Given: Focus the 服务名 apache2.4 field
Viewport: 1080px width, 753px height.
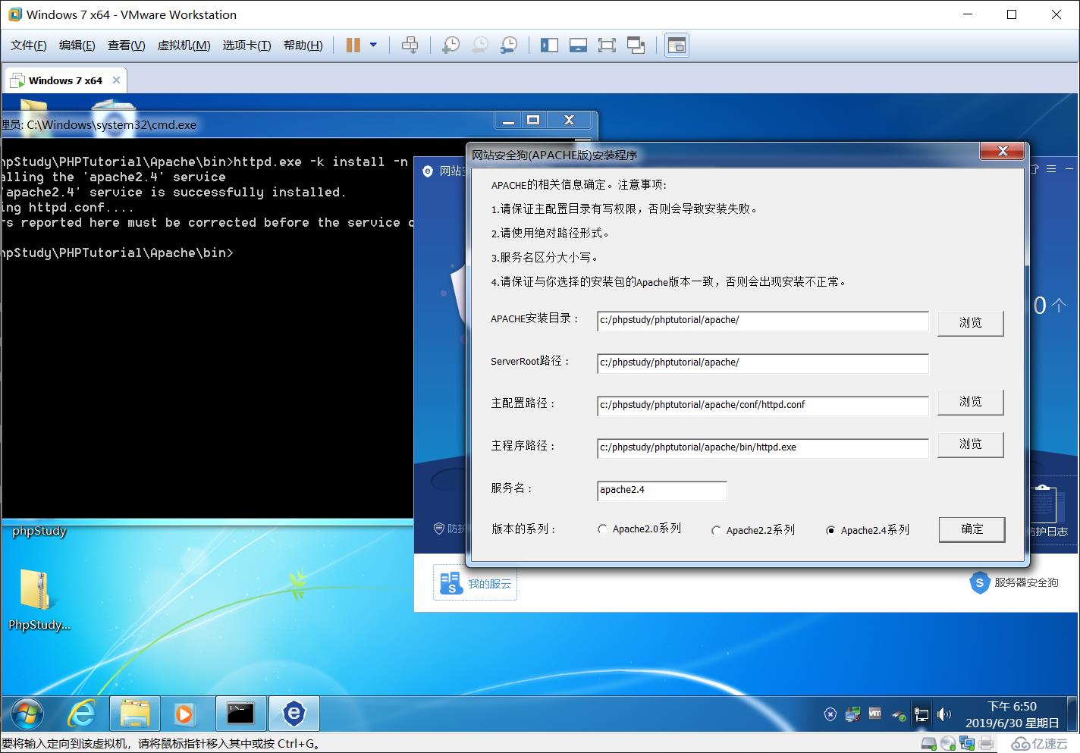Looking at the screenshot, I should (x=662, y=491).
